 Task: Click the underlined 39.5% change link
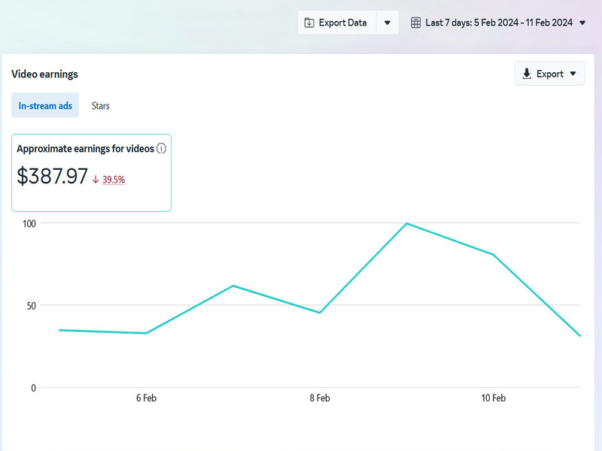click(x=114, y=180)
